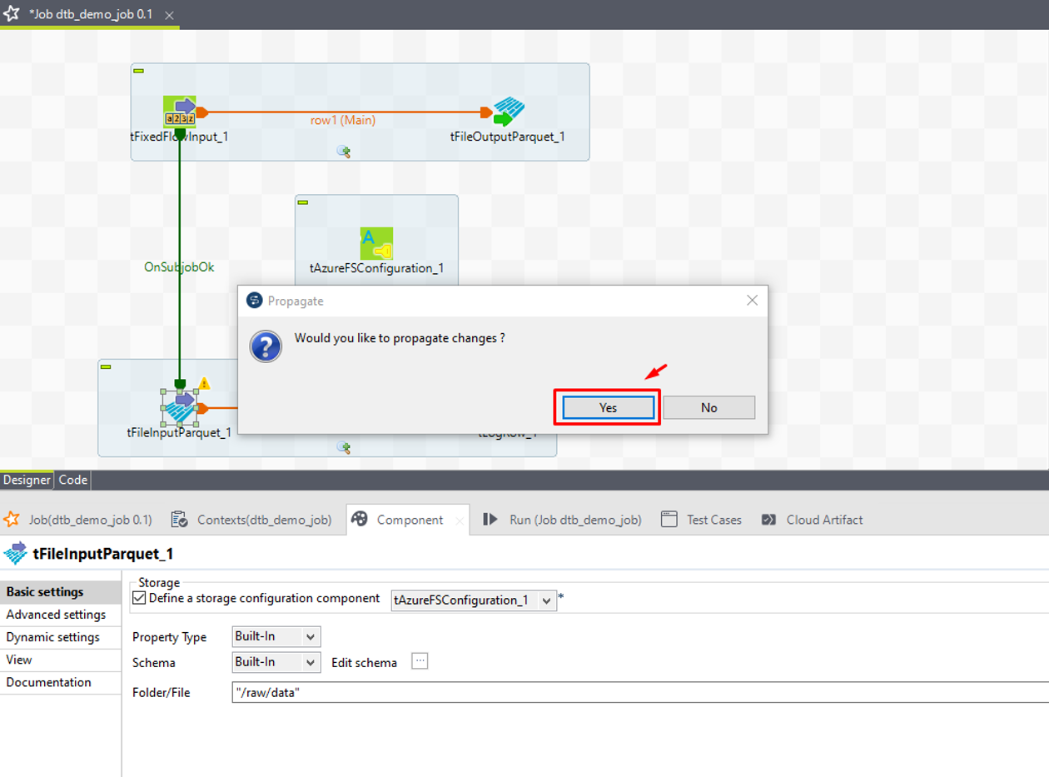Select the tAzureFSConfiguration_1 component icon
Viewport: 1049px width, 777px height.
376,243
